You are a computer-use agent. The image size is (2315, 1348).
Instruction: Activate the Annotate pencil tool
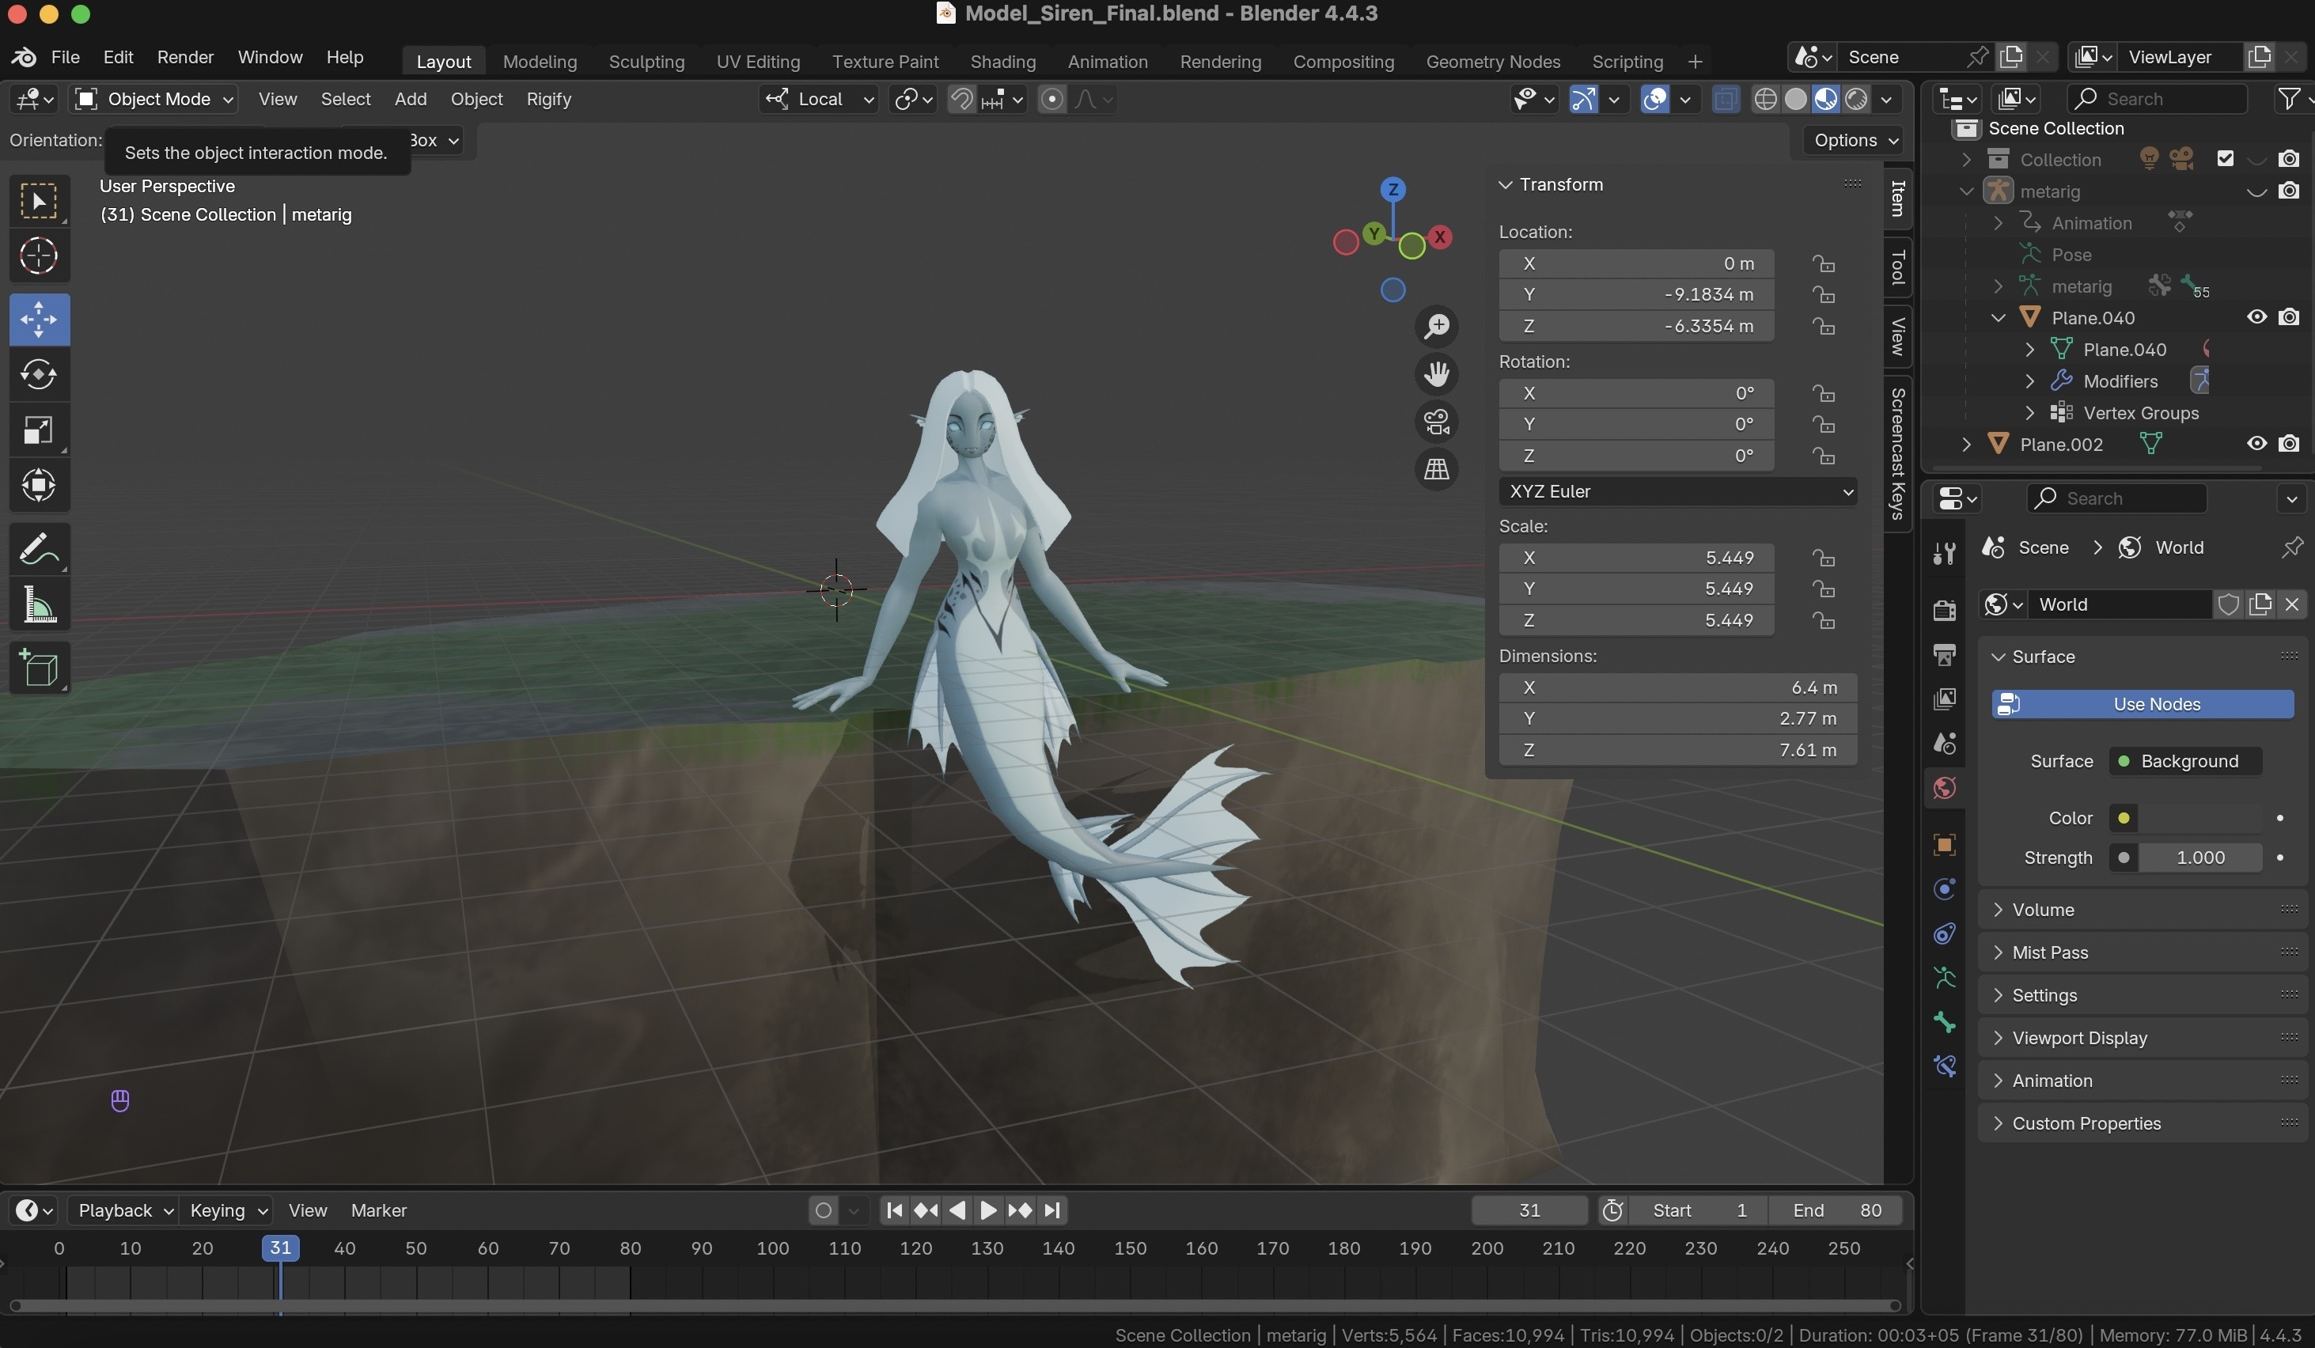click(x=39, y=550)
